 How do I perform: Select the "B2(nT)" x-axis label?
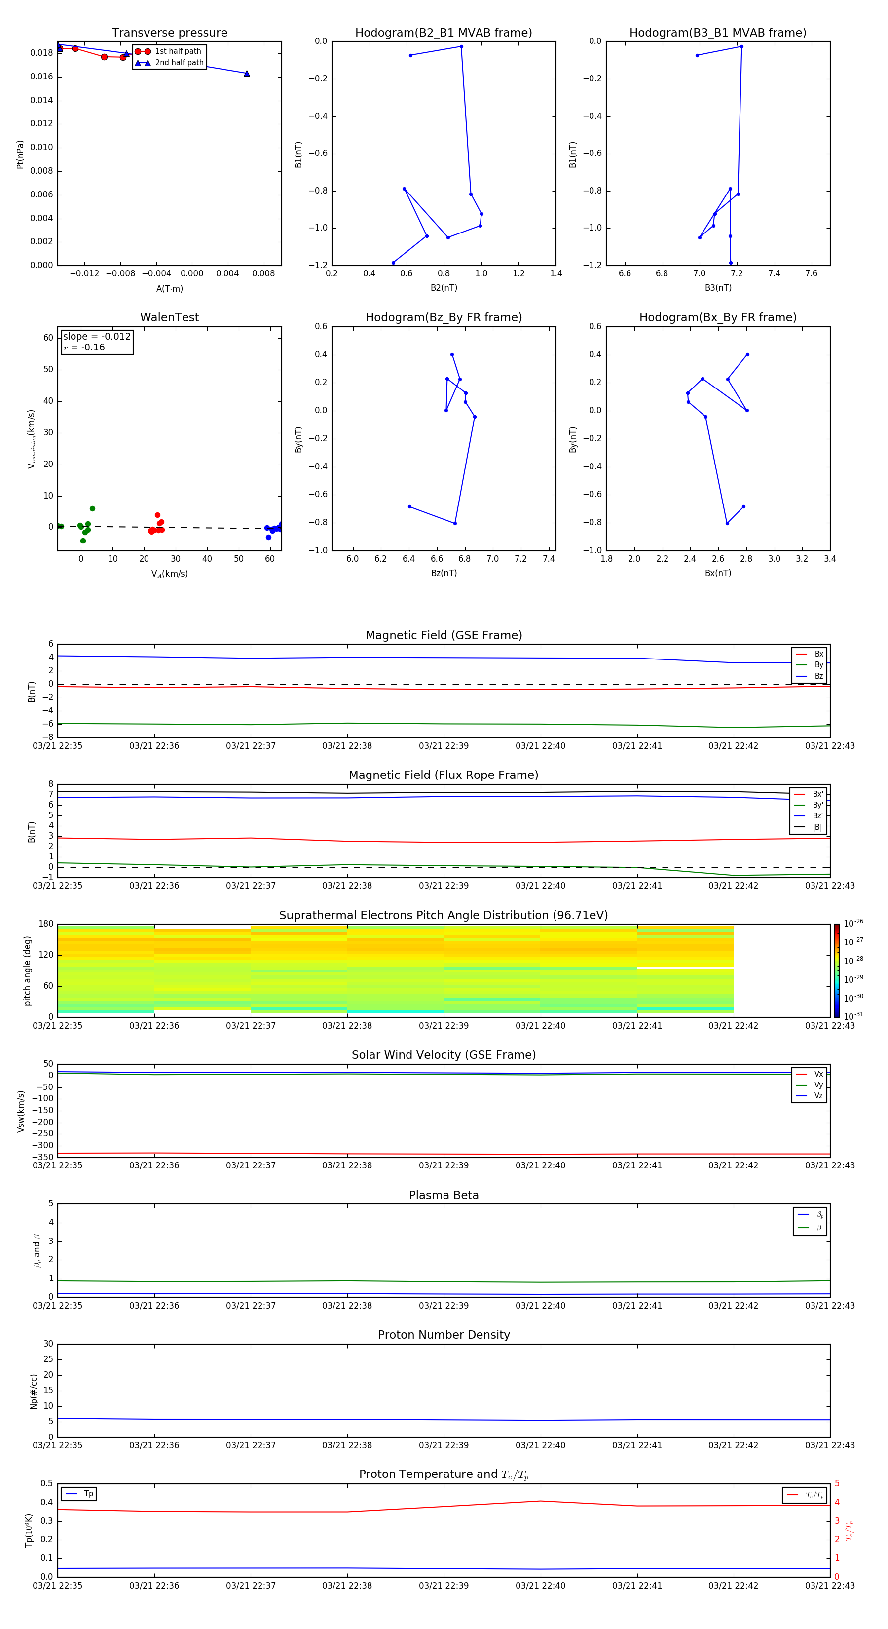pos(444,288)
